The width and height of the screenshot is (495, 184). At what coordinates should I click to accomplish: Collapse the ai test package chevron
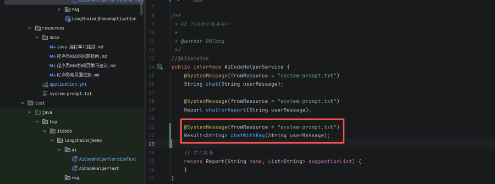(59, 150)
